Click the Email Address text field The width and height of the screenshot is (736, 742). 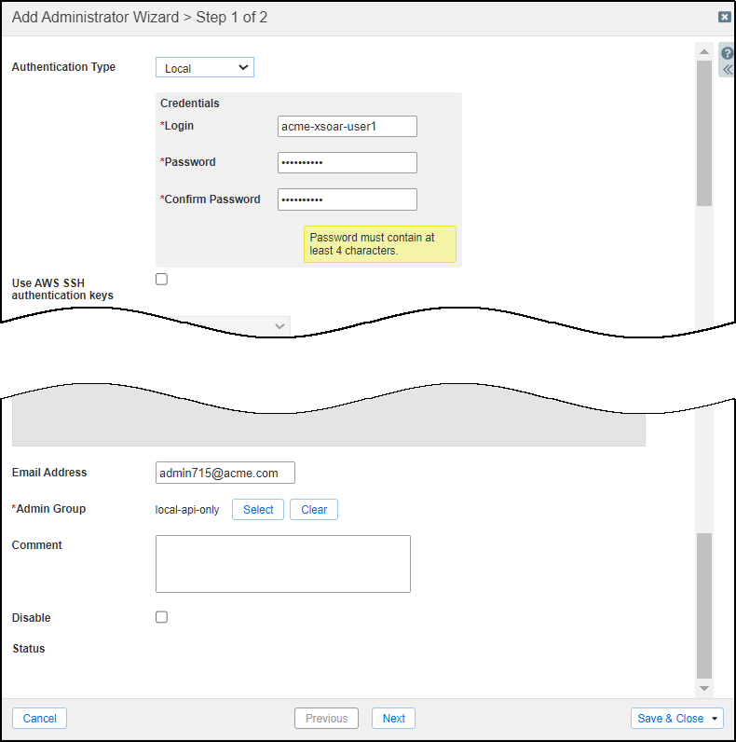pyautogui.click(x=225, y=474)
